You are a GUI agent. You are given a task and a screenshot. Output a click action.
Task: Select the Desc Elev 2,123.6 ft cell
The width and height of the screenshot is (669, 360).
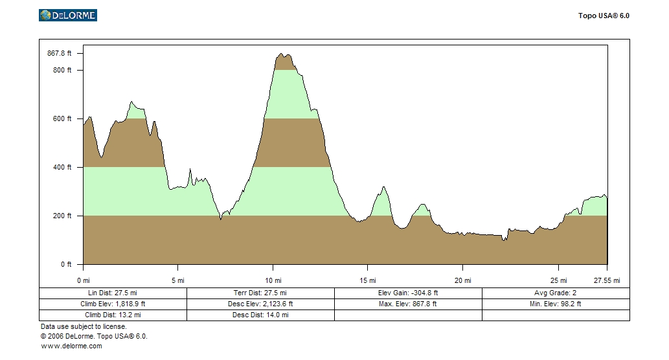(x=260, y=304)
